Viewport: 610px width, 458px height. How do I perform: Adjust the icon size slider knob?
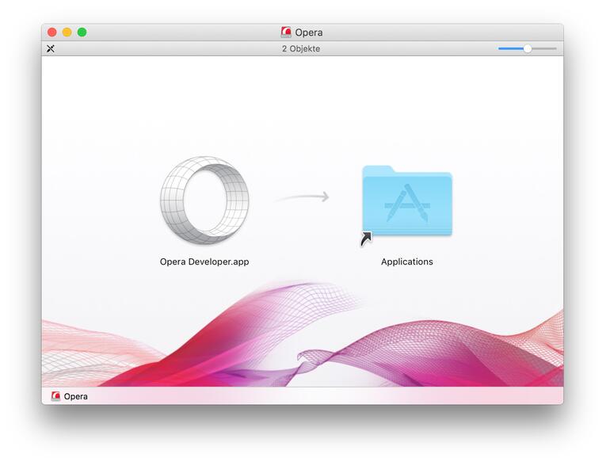pos(527,48)
